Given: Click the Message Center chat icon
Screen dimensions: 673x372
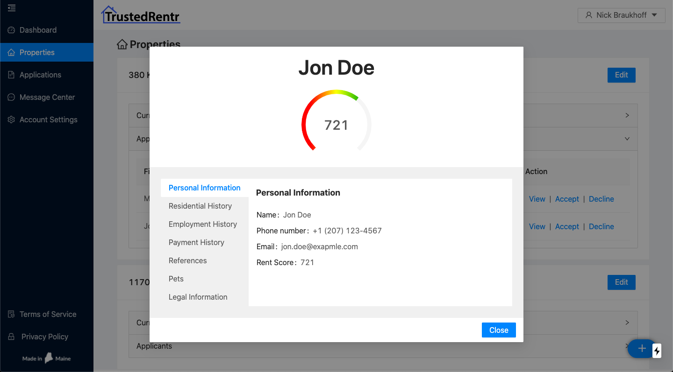Looking at the screenshot, I should [x=12, y=97].
